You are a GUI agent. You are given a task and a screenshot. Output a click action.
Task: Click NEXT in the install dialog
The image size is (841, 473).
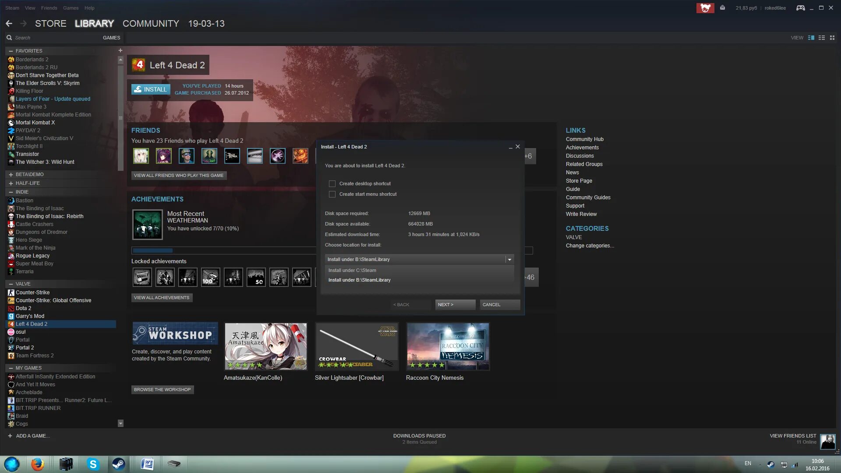pos(455,305)
